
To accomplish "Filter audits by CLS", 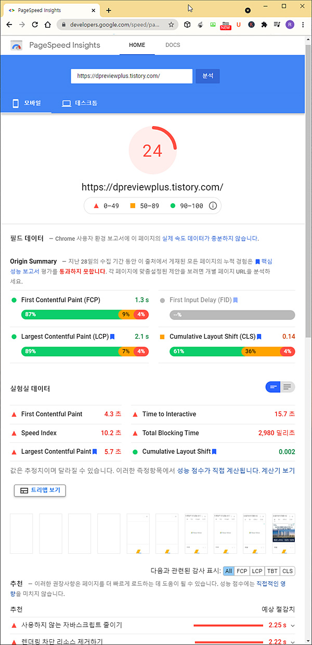I will coord(288,571).
